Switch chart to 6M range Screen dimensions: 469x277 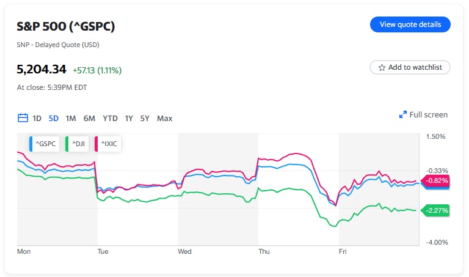tap(89, 118)
